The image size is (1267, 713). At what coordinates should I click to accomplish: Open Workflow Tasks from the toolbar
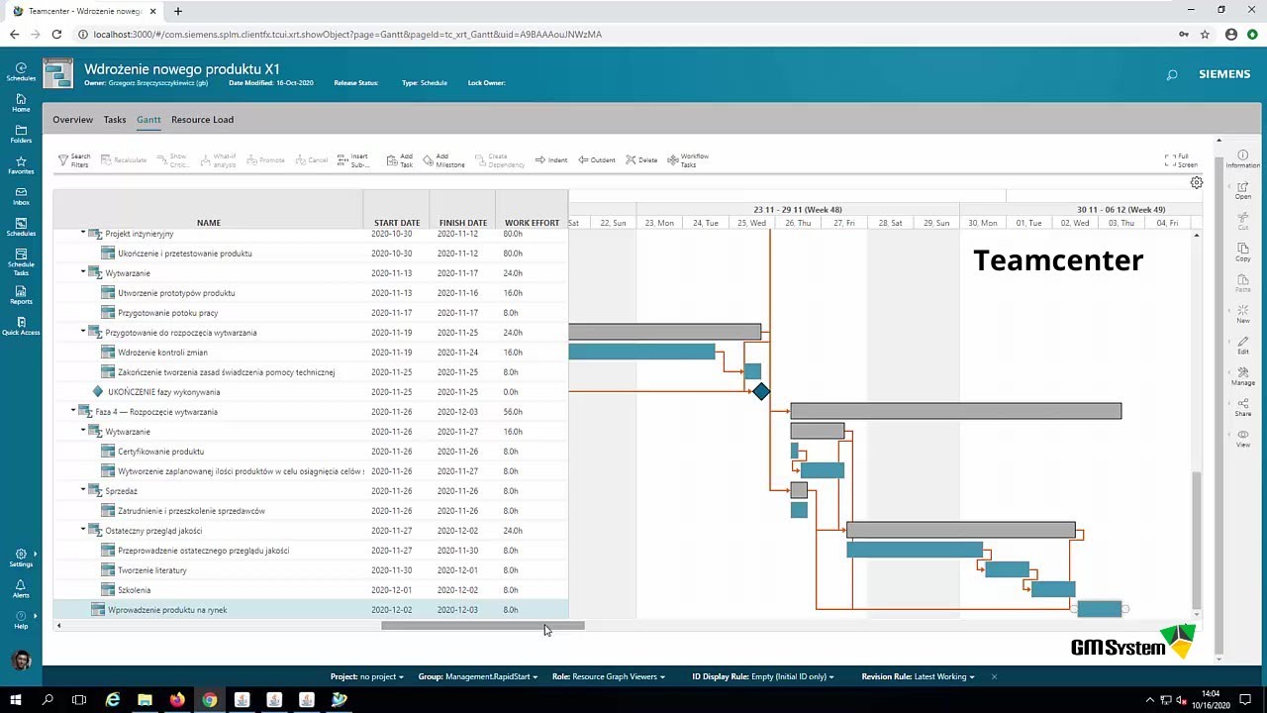coord(688,159)
